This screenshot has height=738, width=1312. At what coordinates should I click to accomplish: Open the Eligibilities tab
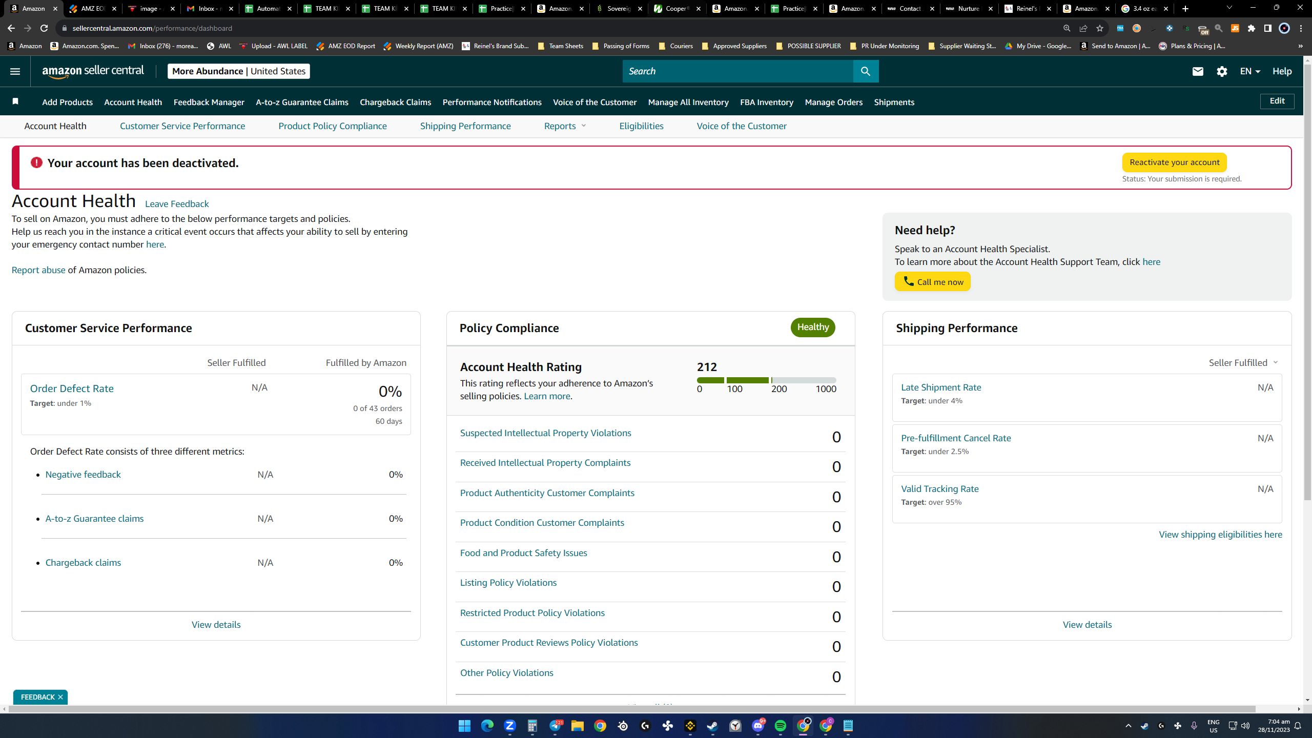[641, 126]
